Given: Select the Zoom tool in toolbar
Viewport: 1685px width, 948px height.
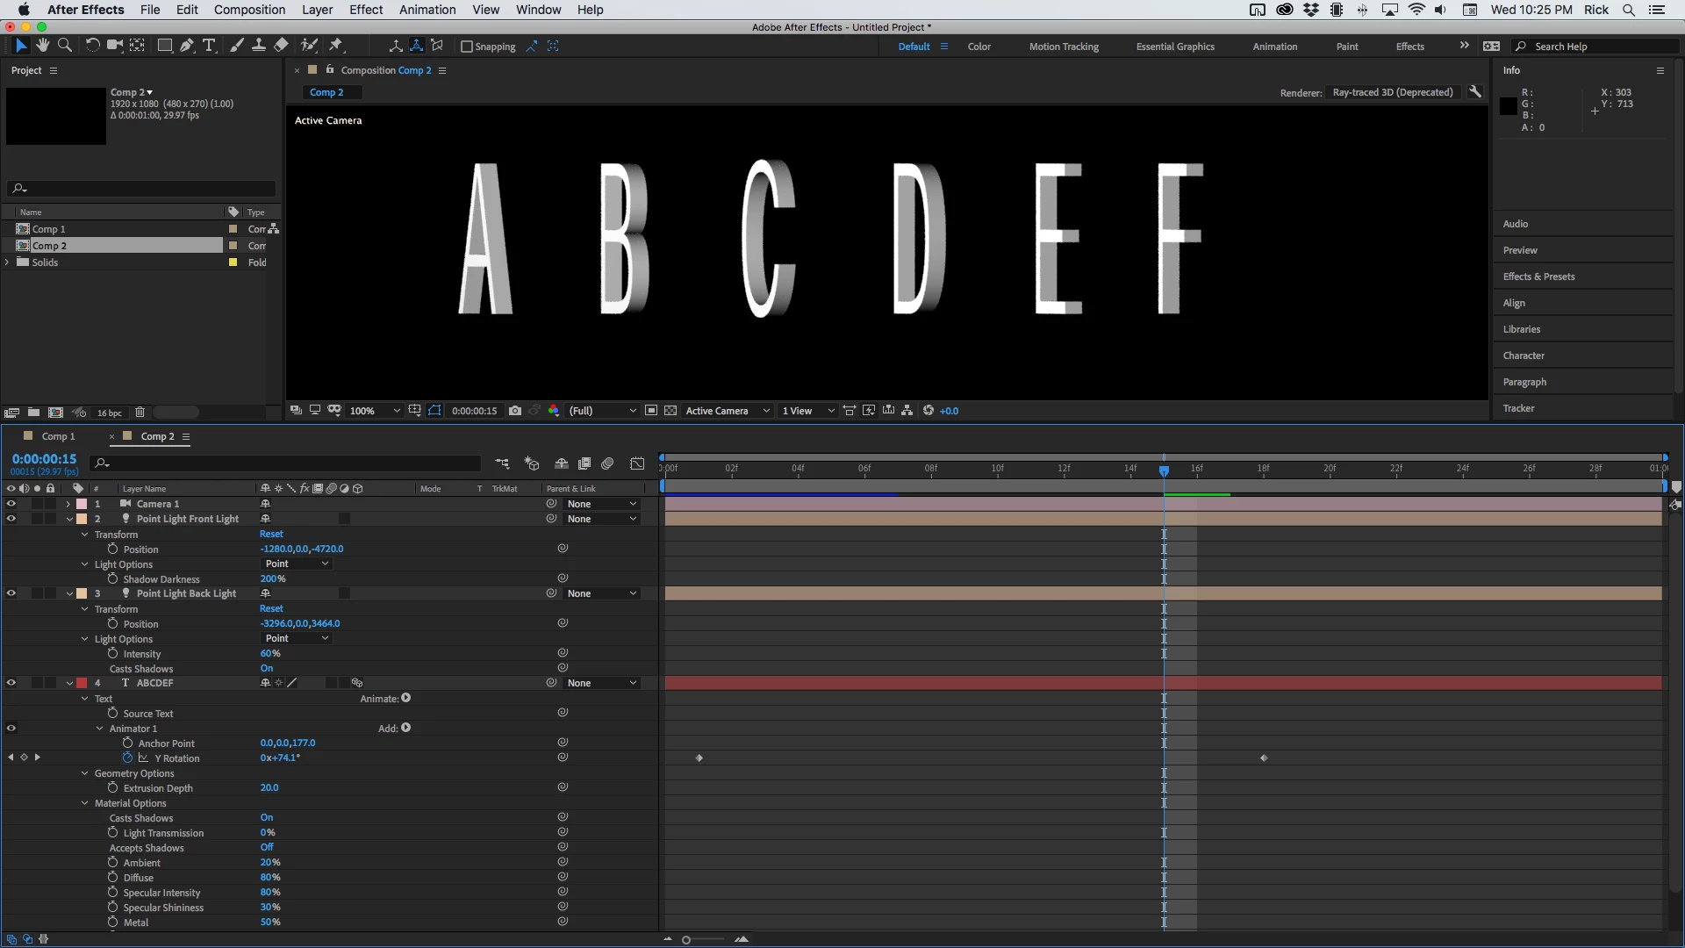Looking at the screenshot, I should coord(65,46).
